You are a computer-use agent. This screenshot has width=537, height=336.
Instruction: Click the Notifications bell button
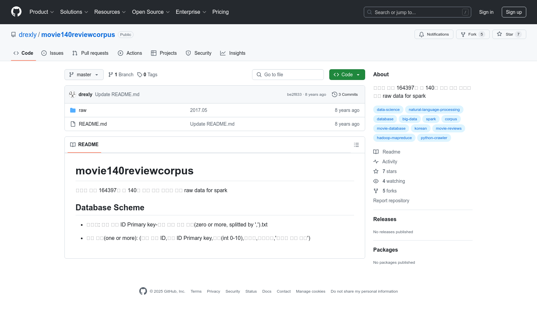coord(434,34)
